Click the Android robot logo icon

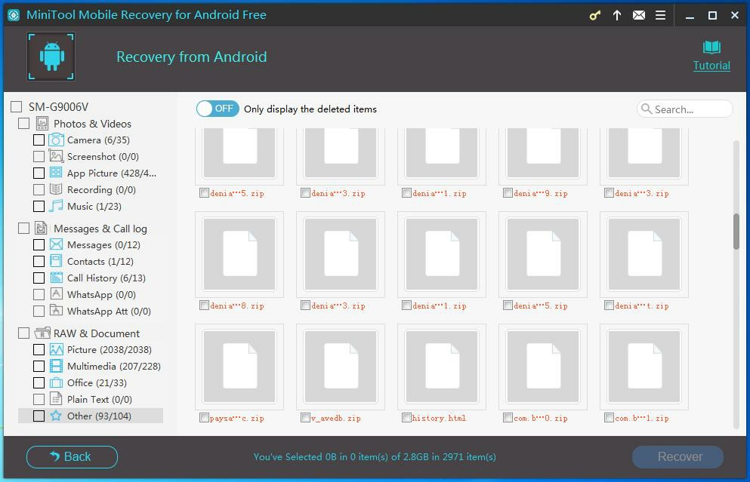click(51, 55)
